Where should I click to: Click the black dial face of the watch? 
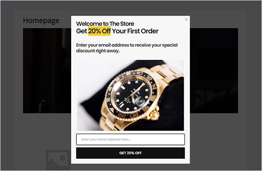(x=131, y=96)
